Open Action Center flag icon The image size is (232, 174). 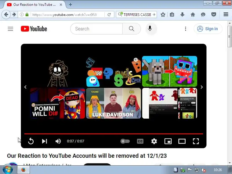190,170
